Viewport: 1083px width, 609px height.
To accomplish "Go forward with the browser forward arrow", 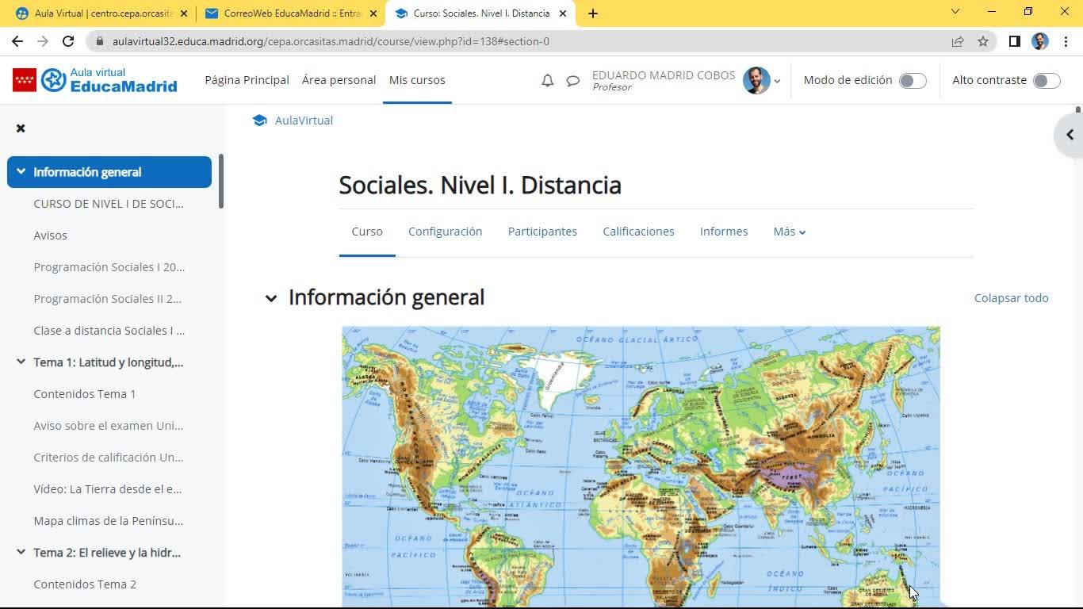I will tap(43, 41).
